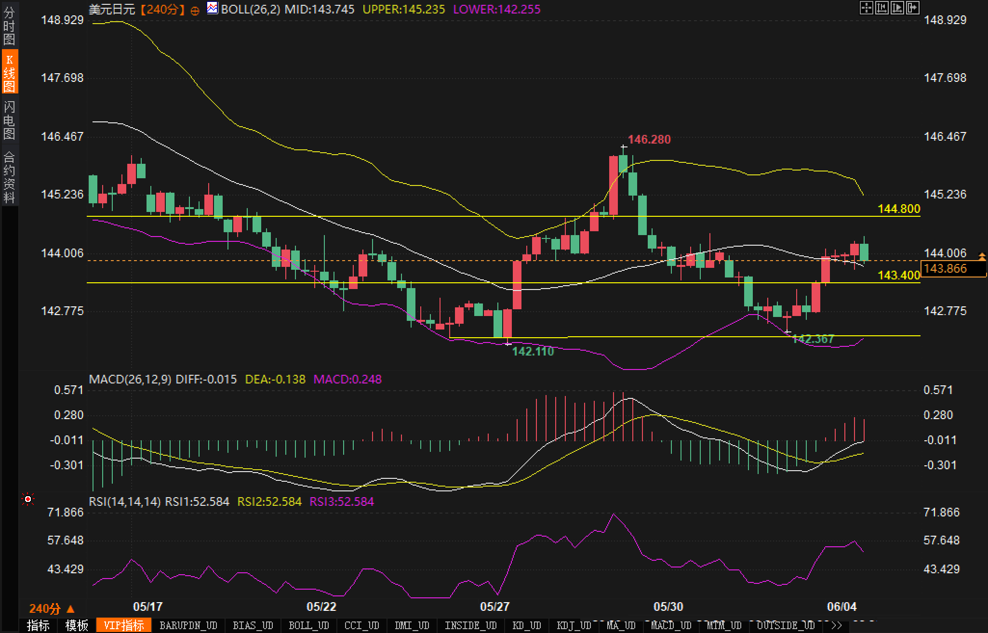Click the DEA:-0.138 value
Image resolution: width=988 pixels, height=633 pixels.
click(275, 379)
